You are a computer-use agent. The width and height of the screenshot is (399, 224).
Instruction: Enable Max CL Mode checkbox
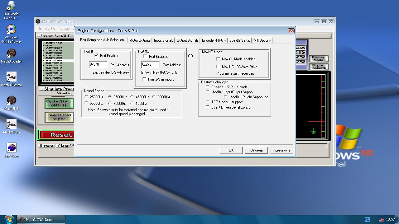[218, 59]
